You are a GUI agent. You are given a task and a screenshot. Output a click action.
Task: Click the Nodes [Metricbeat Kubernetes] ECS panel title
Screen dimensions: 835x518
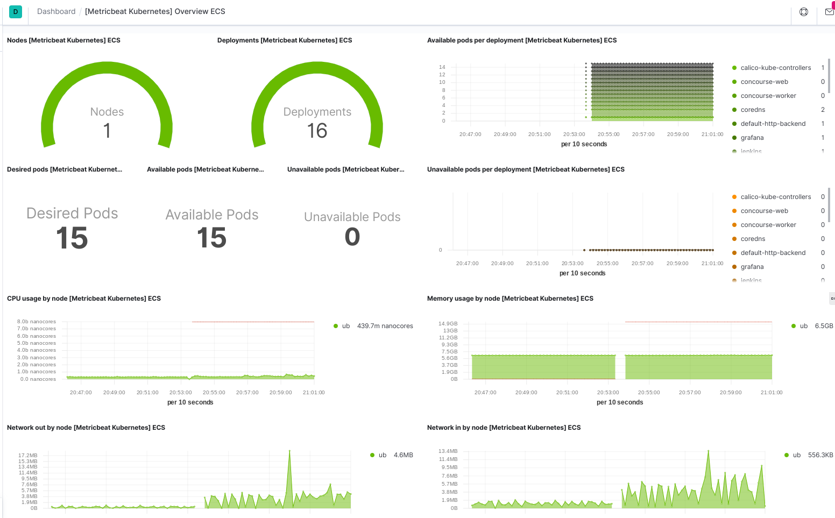coord(63,40)
